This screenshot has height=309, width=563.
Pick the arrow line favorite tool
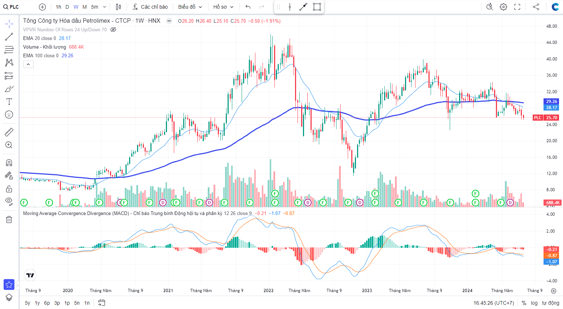(303, 7)
